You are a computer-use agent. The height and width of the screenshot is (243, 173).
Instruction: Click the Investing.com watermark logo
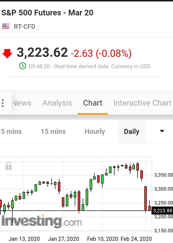42,221
